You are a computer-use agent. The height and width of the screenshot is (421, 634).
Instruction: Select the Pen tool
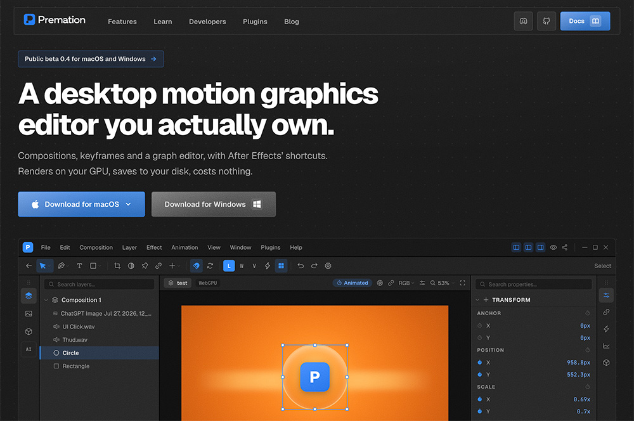pyautogui.click(x=61, y=266)
